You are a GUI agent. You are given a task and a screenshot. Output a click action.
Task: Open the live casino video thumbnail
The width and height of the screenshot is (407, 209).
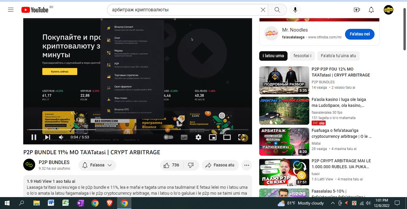(x=284, y=111)
